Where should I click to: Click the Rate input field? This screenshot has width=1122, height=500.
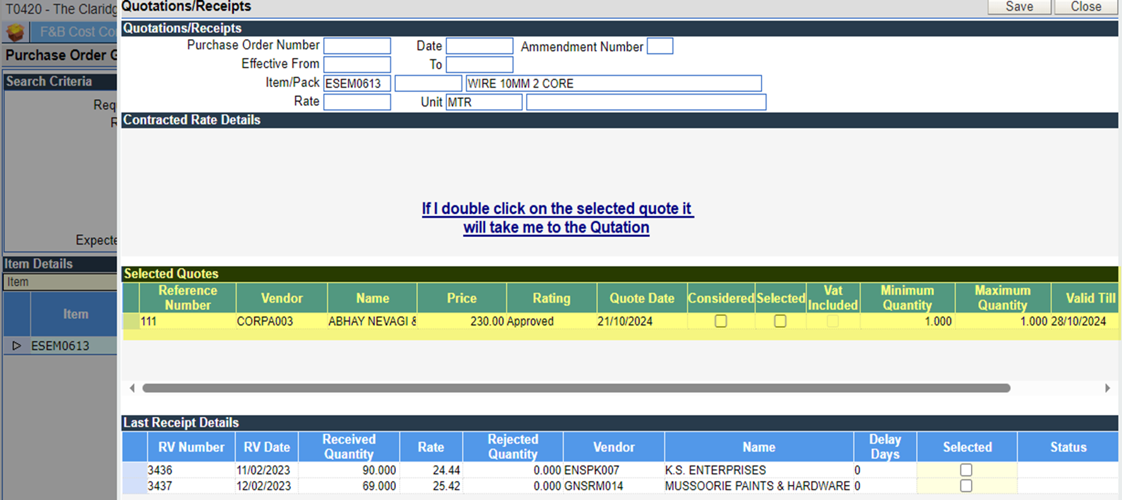pos(357,102)
